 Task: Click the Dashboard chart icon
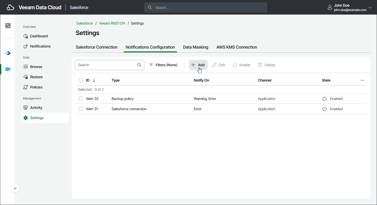26,36
